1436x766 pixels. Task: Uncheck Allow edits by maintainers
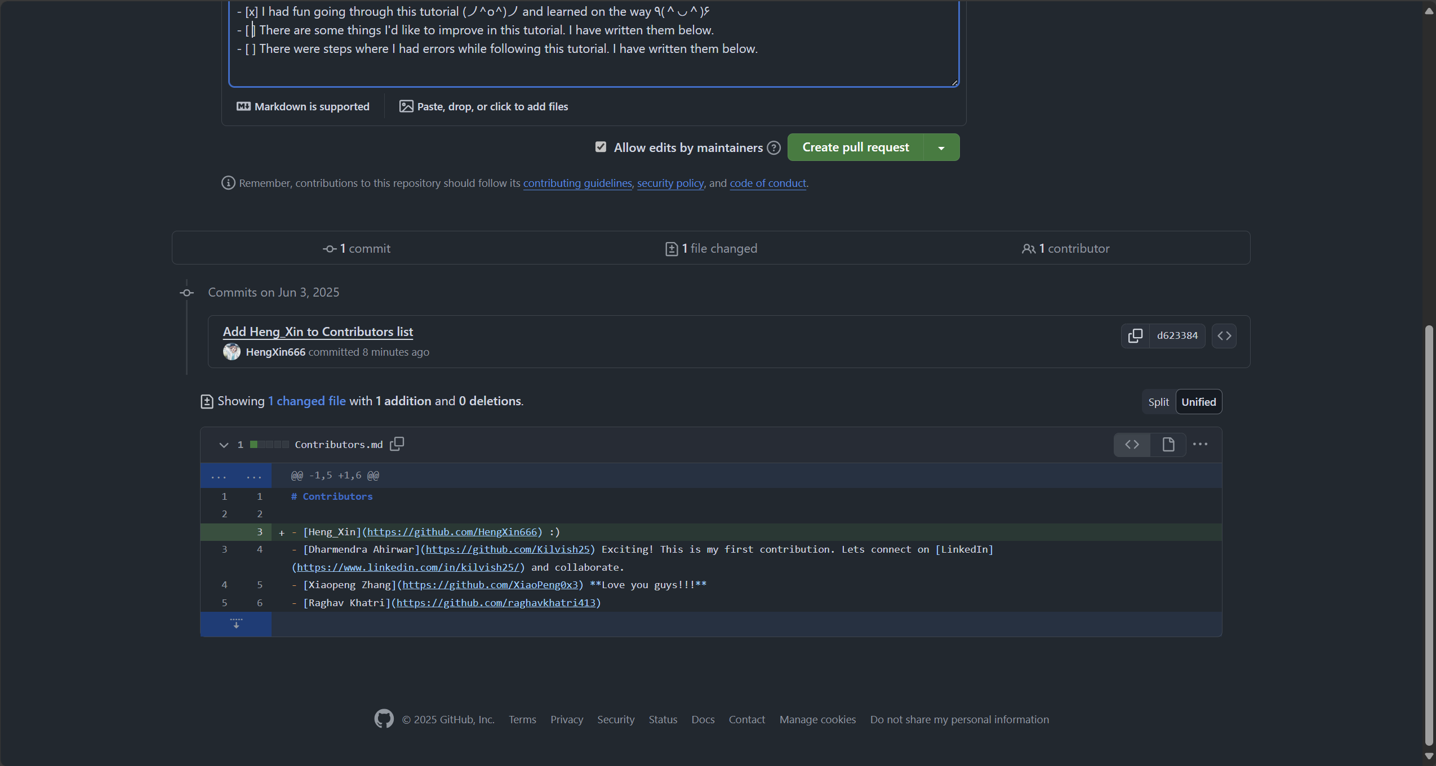point(601,147)
